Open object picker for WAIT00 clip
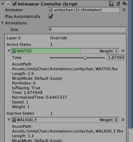The image size is (133, 142). [x=123, y=51]
